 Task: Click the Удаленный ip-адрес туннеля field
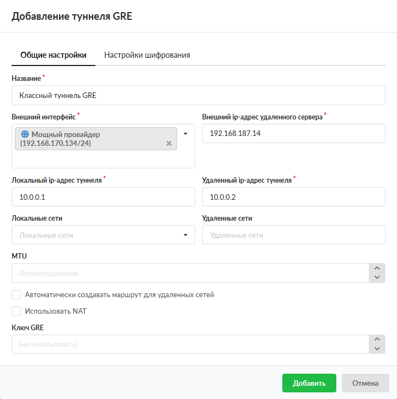click(293, 196)
